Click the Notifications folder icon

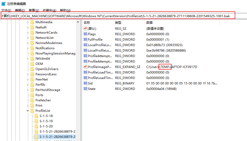[x=32, y=48]
